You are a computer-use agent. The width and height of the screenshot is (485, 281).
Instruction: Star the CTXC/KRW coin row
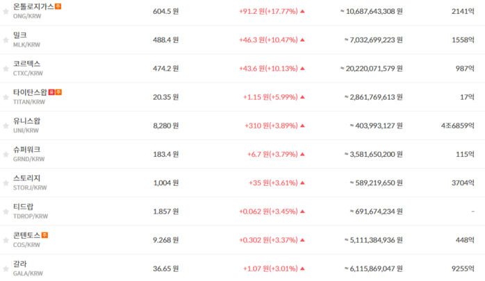click(6, 69)
